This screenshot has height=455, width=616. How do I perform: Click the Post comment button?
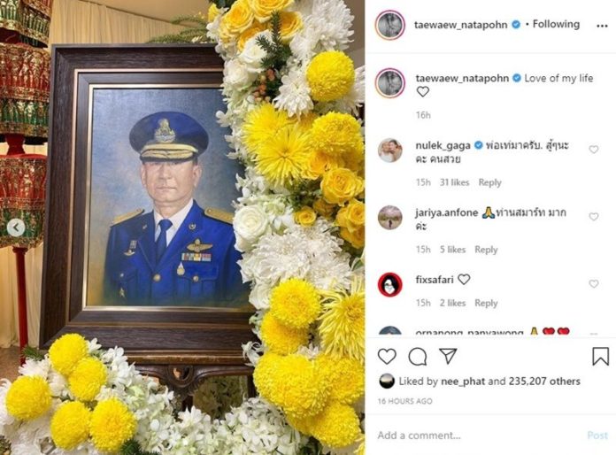tap(597, 436)
